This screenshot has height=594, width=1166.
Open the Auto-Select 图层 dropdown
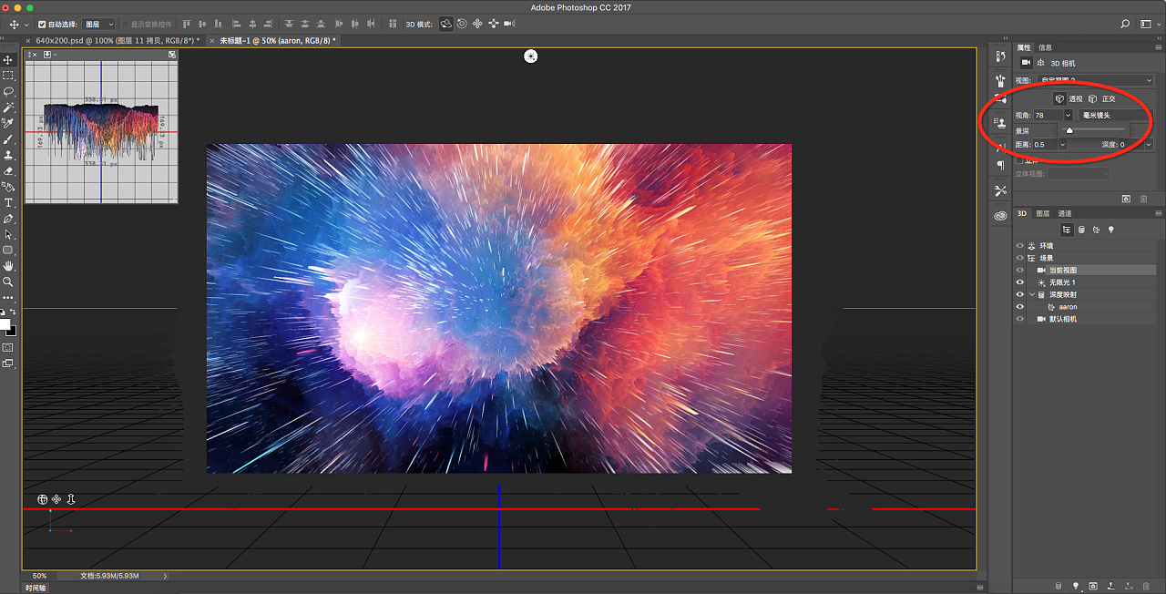tap(98, 25)
